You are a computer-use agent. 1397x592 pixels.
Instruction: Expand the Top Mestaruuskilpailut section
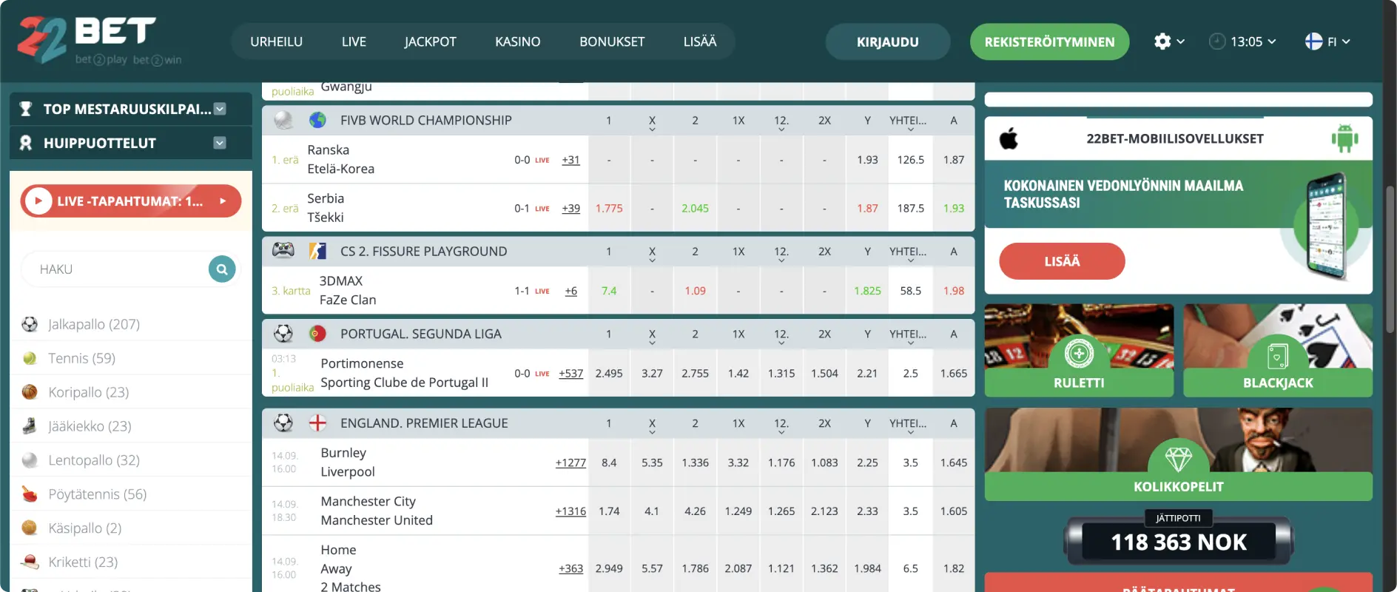[220, 109]
